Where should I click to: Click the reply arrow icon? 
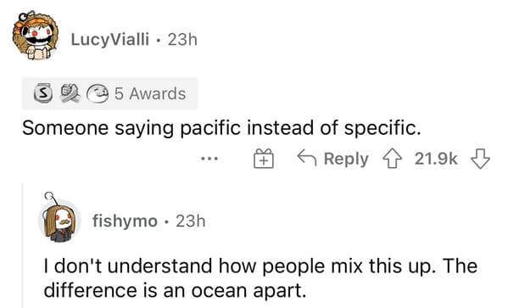(x=306, y=158)
